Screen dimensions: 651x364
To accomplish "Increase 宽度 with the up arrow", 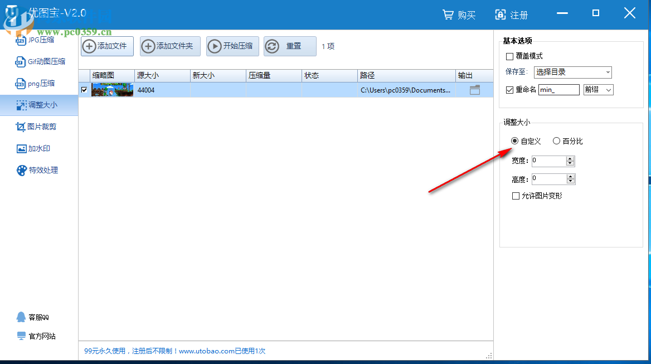I will (570, 158).
